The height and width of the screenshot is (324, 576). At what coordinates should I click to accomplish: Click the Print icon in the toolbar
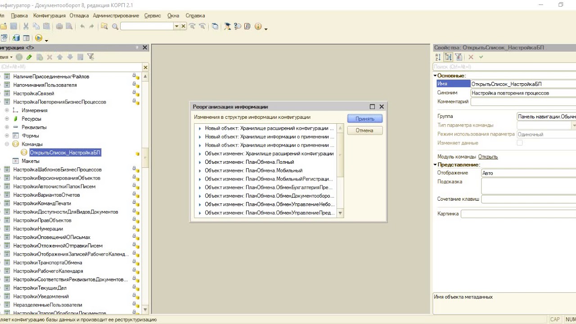tap(59, 27)
